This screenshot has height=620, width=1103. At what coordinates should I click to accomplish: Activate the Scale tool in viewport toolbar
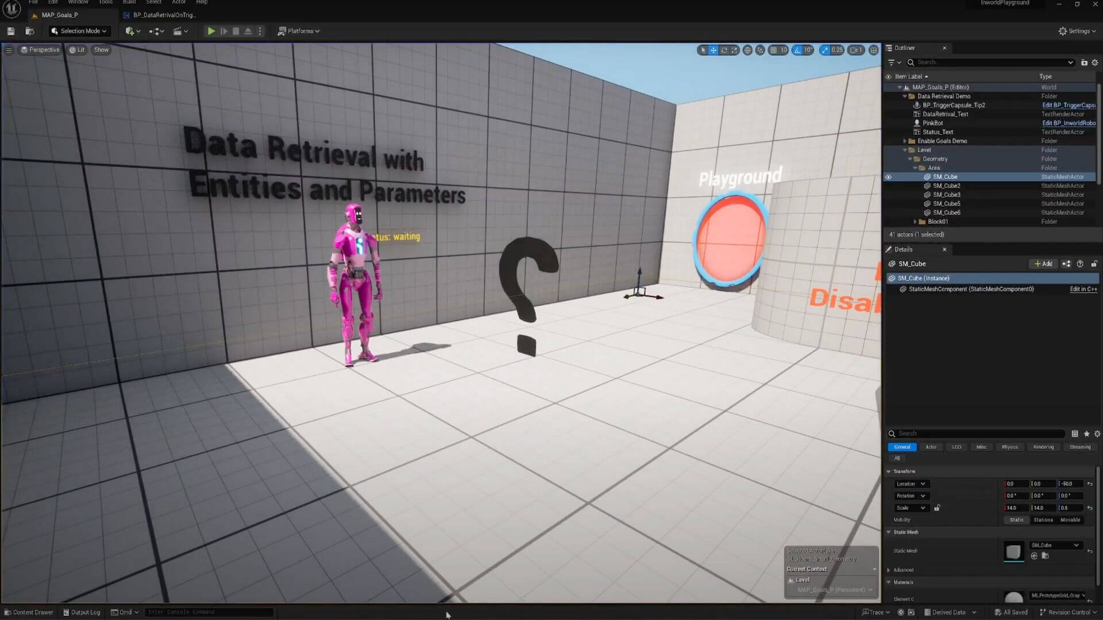734,50
